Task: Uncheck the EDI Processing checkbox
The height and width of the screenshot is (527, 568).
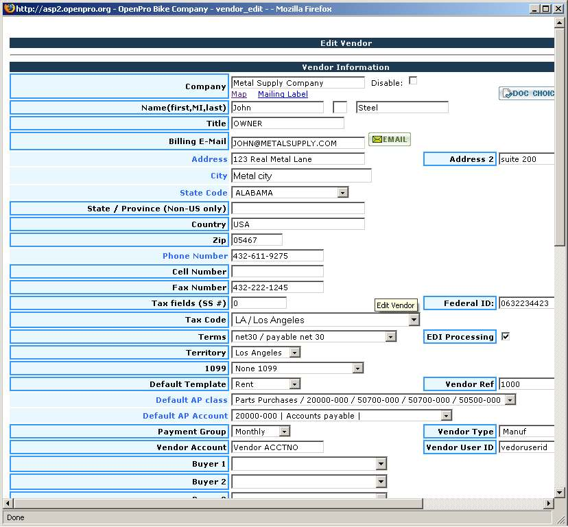Action: [x=506, y=336]
